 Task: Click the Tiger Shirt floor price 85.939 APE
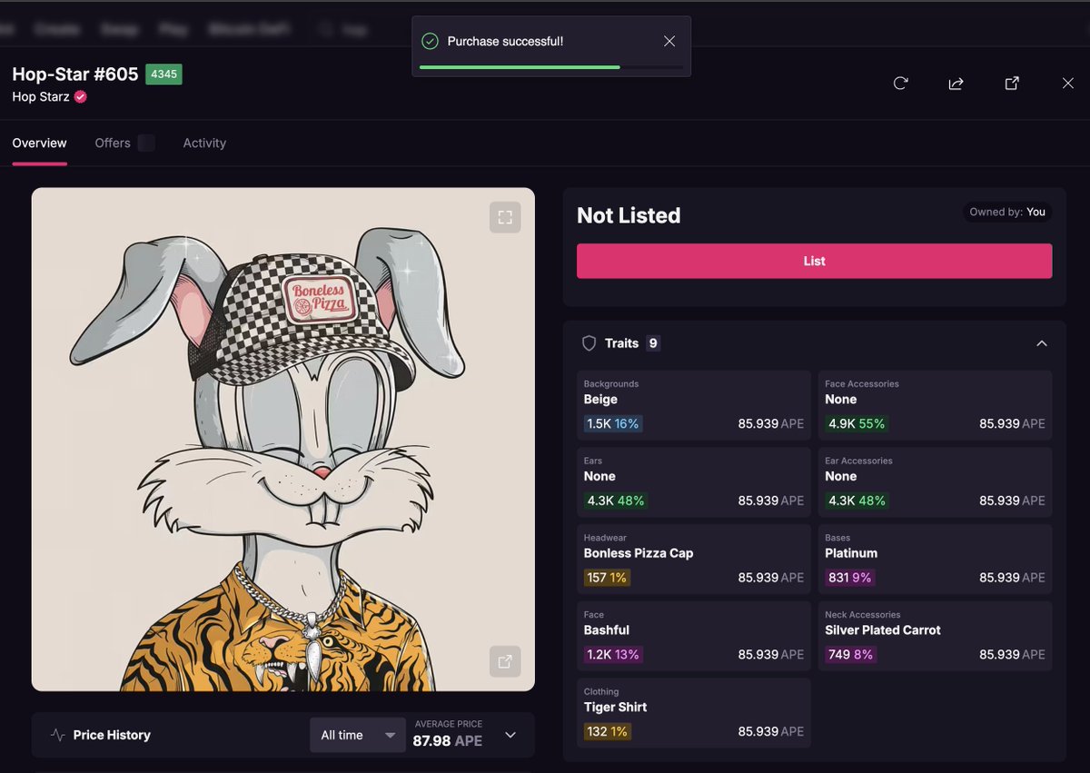point(770,731)
